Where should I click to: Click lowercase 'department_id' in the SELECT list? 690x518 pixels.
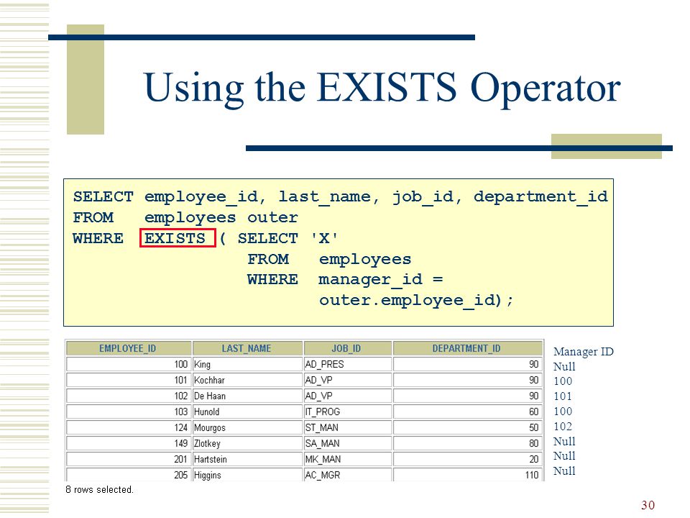coord(540,197)
